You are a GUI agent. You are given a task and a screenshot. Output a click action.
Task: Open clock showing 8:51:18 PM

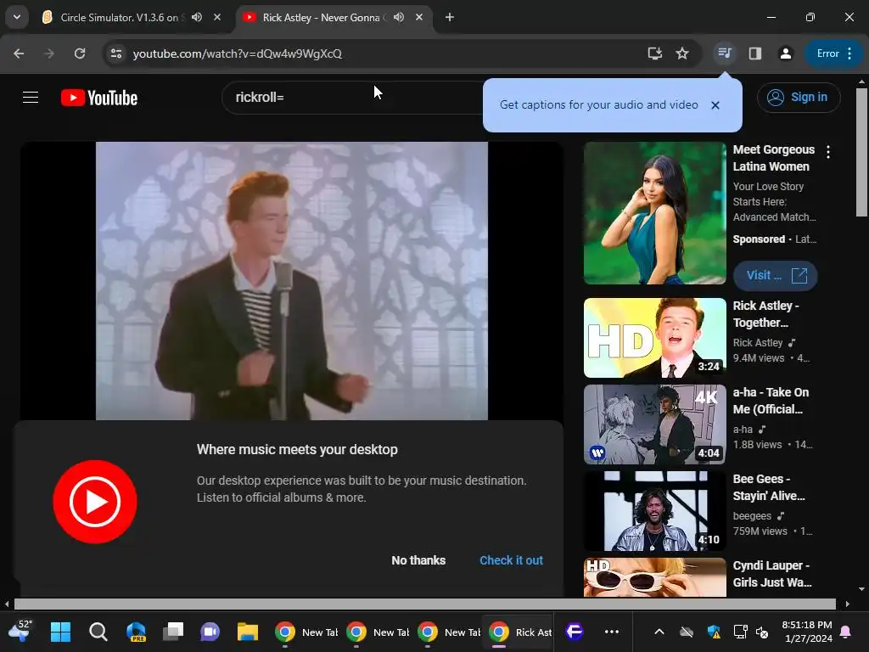pos(808,632)
